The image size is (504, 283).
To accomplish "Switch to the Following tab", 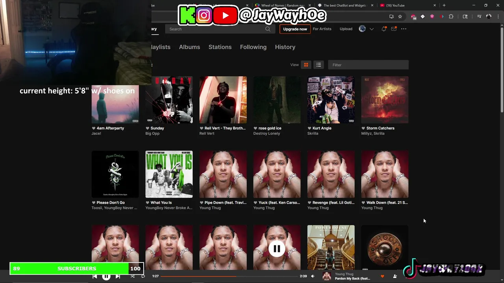I will pos(253,47).
